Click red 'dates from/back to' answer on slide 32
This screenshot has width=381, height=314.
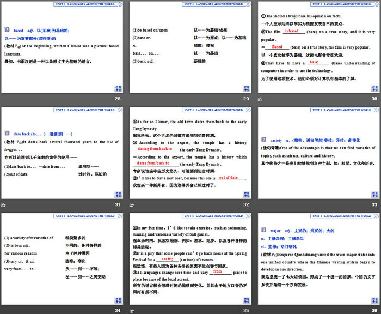coord(153,163)
